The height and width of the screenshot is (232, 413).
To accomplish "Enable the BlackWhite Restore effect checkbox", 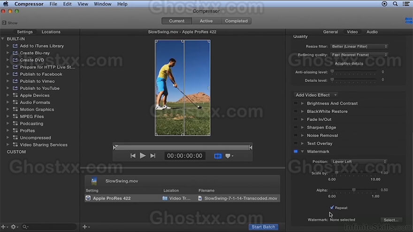I will pyautogui.click(x=296, y=111).
